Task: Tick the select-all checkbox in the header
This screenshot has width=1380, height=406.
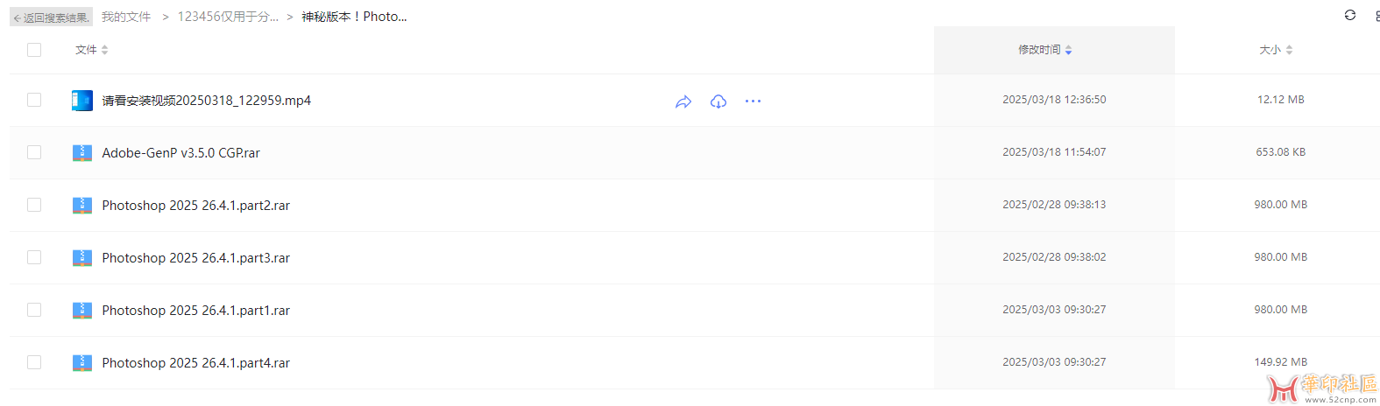Action: pos(34,50)
